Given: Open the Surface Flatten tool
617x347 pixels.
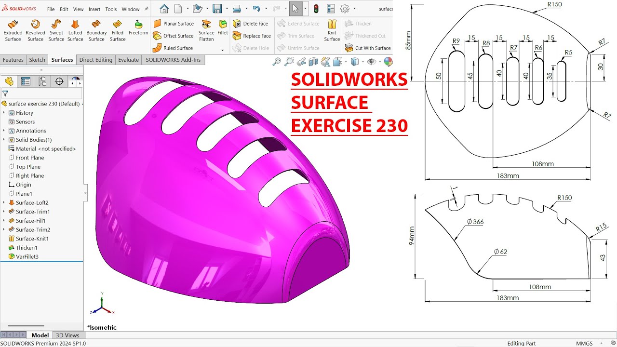Looking at the screenshot, I should (x=206, y=31).
